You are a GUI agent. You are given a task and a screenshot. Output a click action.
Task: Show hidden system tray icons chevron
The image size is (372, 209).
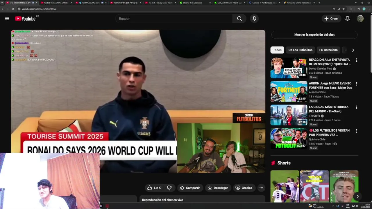(x=333, y=206)
